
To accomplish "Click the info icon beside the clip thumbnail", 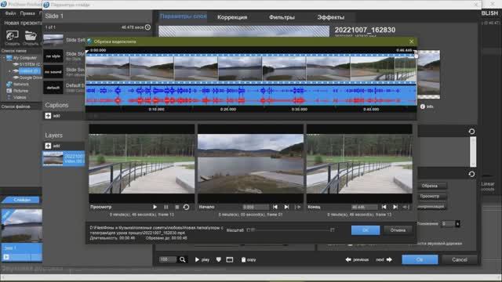I will pos(423,107).
